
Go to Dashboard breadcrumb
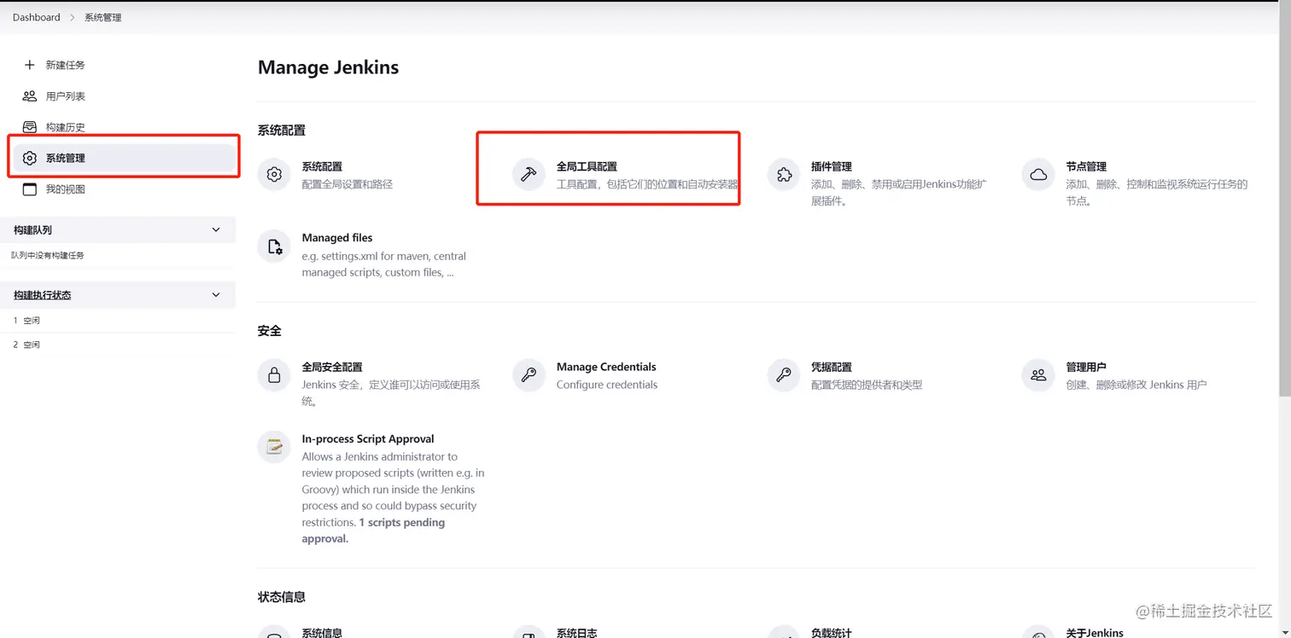(x=37, y=17)
